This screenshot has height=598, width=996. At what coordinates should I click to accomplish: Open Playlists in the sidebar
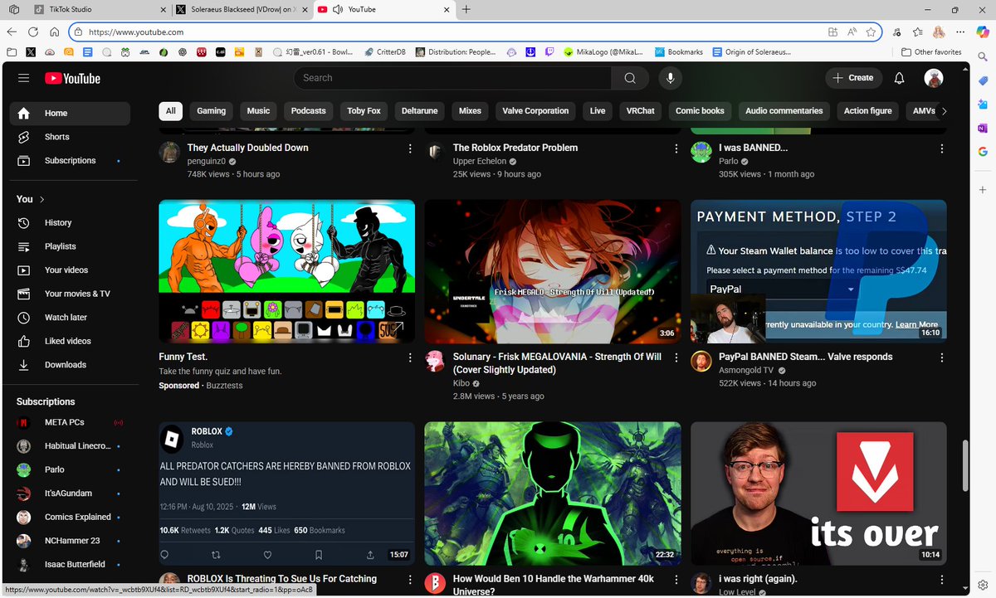70,246
